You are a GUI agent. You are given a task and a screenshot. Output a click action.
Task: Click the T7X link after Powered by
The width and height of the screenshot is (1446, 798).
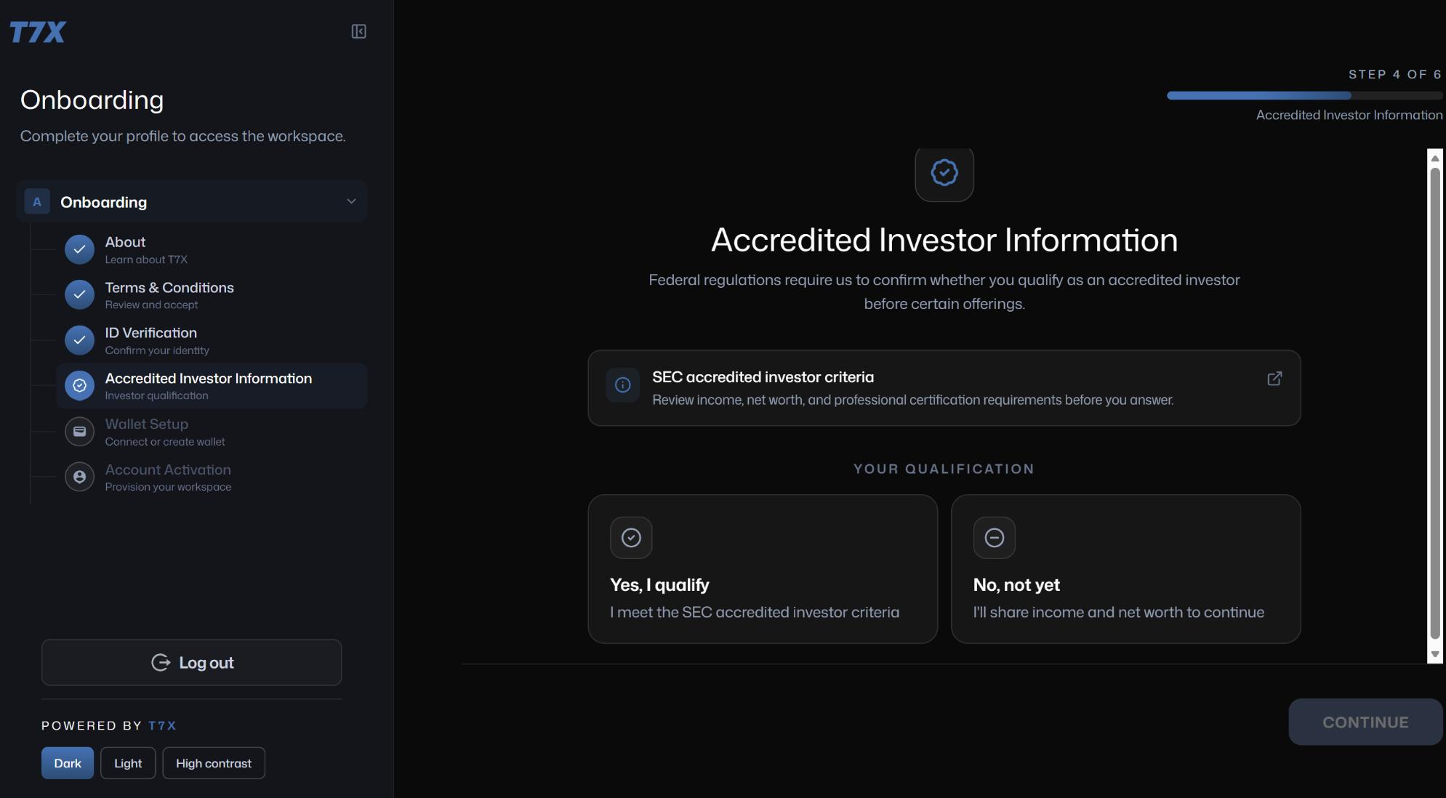162,725
